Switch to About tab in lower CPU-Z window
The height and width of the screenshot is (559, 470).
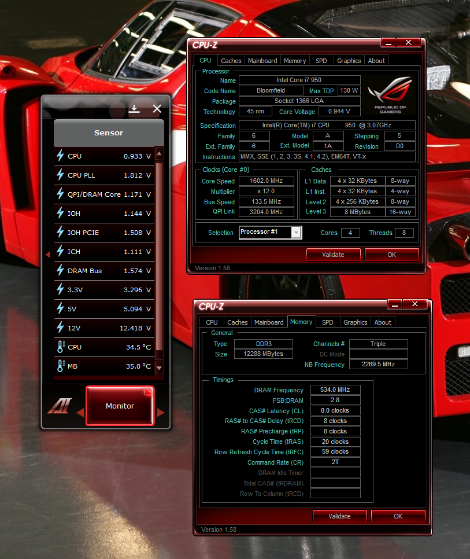[383, 322]
